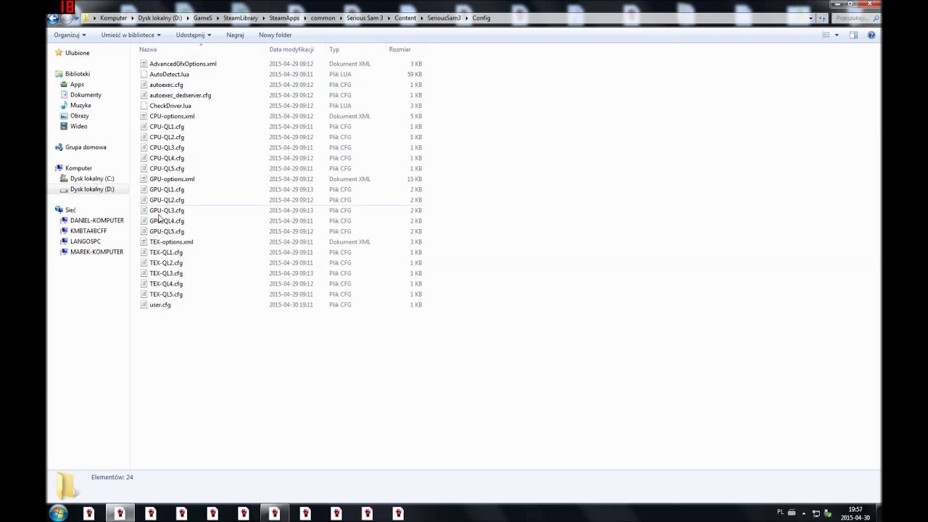Open the Umieść w bibliotece dropdown

click(131, 35)
